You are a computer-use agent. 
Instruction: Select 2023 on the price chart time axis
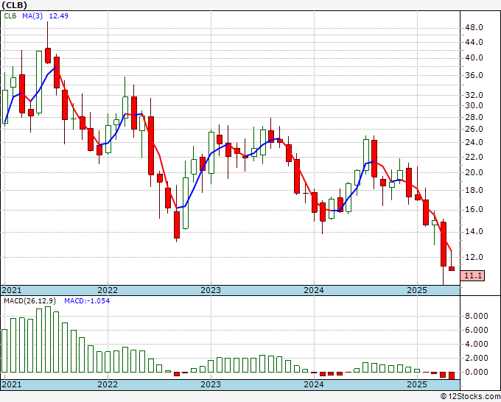[x=211, y=290]
